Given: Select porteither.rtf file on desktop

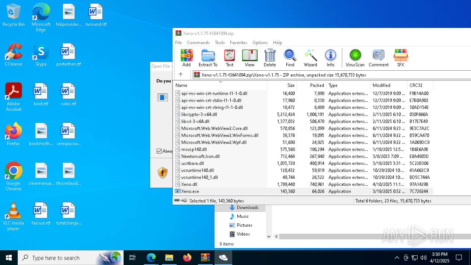Looking at the screenshot, I should [x=68, y=55].
